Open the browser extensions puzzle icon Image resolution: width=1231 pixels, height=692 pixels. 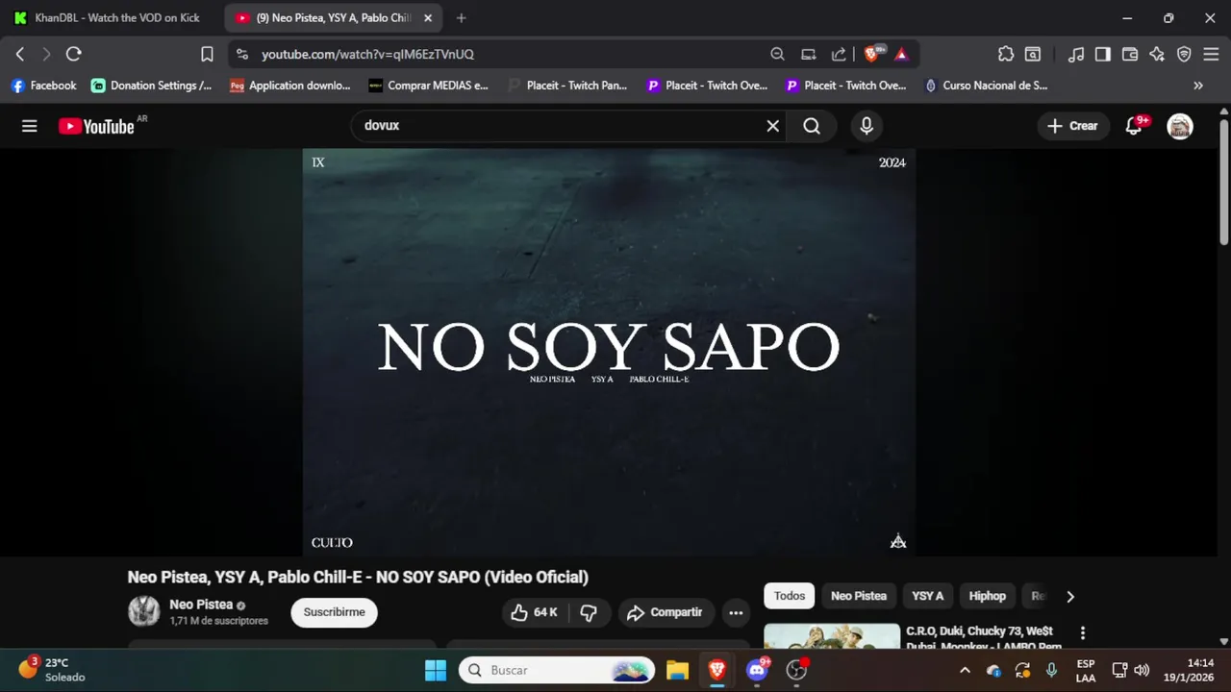1006,54
